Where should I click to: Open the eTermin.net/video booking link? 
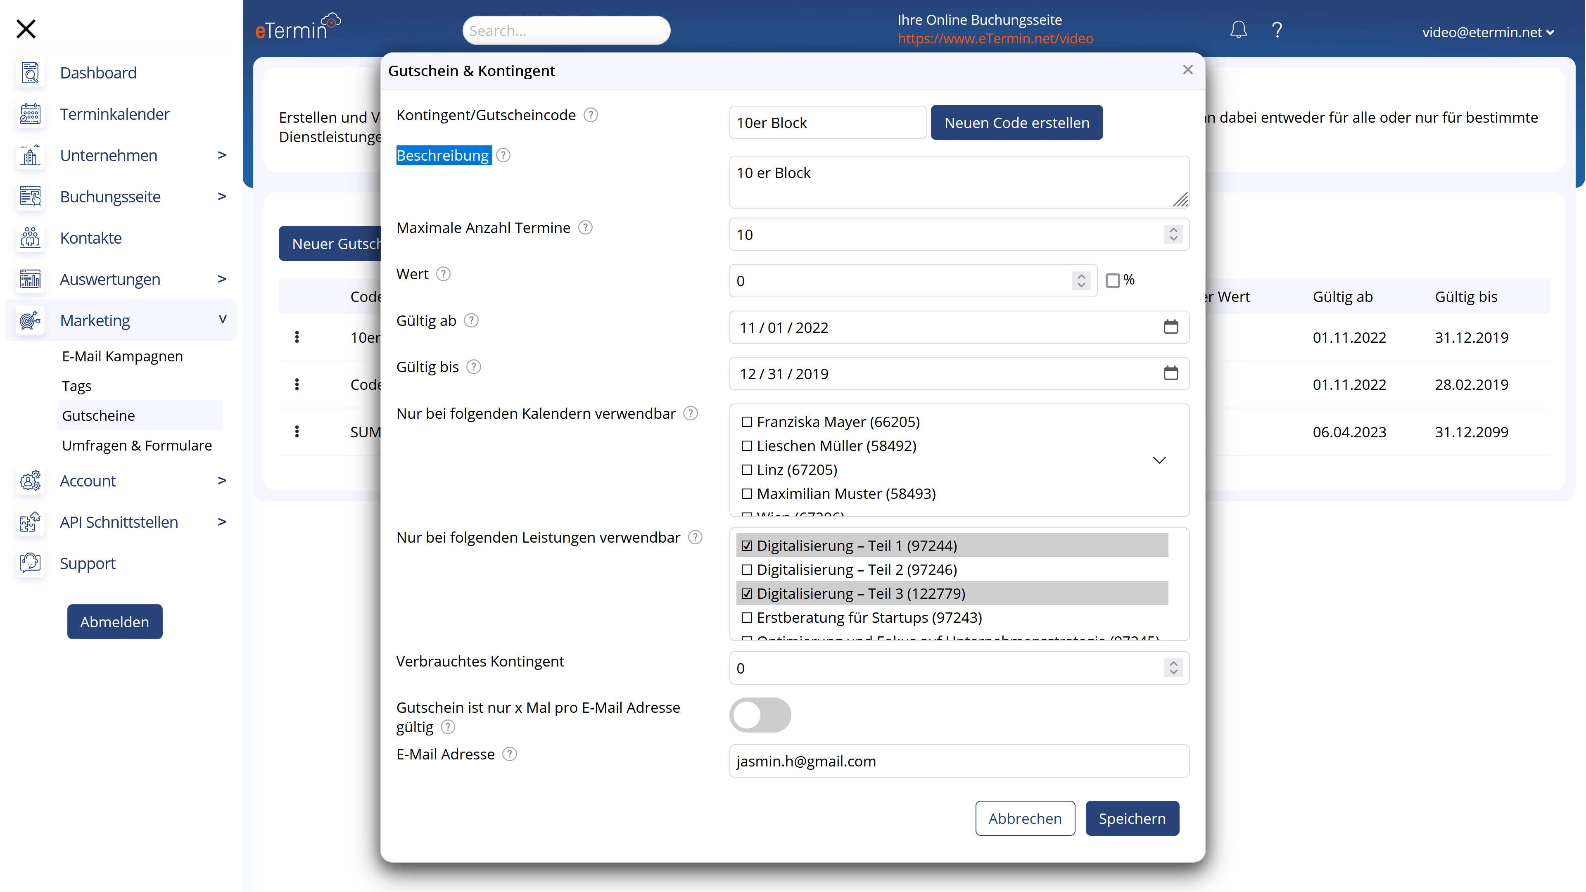click(995, 39)
